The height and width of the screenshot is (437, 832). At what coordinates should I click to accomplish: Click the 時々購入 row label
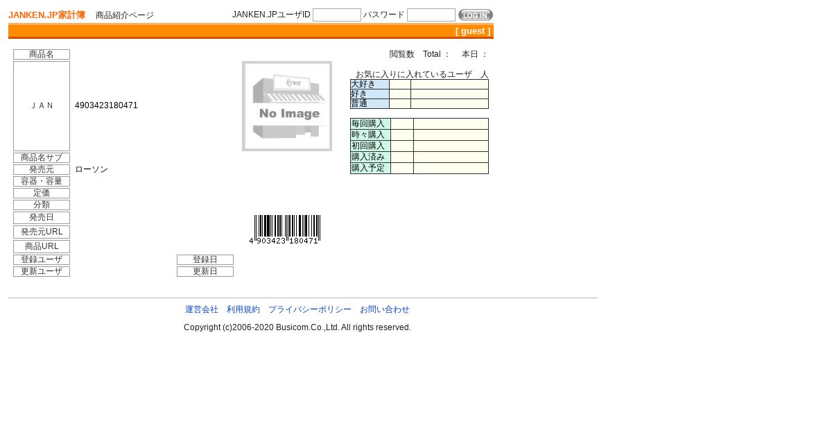coord(370,135)
